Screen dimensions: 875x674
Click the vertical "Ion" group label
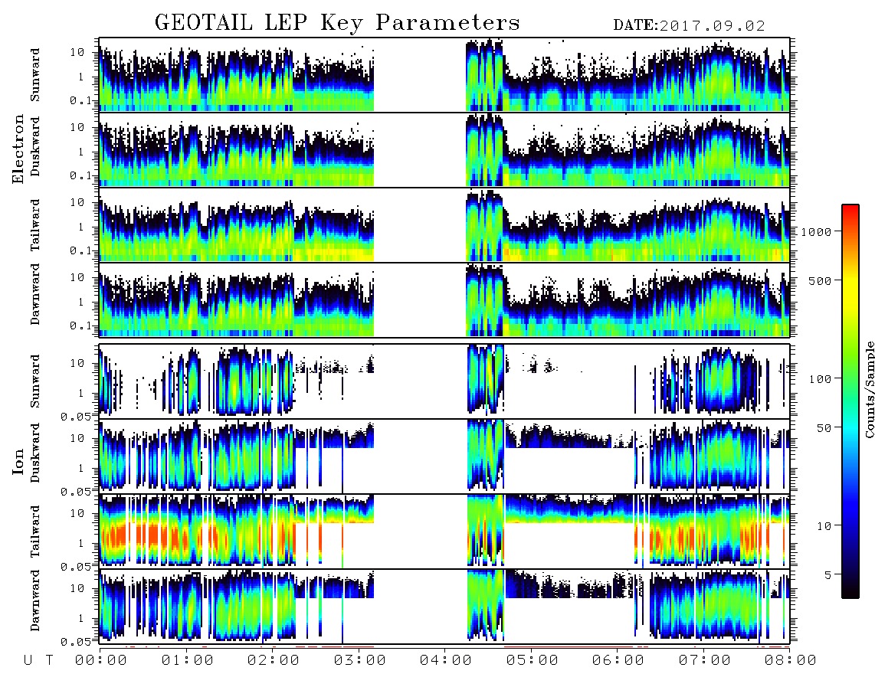click(x=18, y=462)
